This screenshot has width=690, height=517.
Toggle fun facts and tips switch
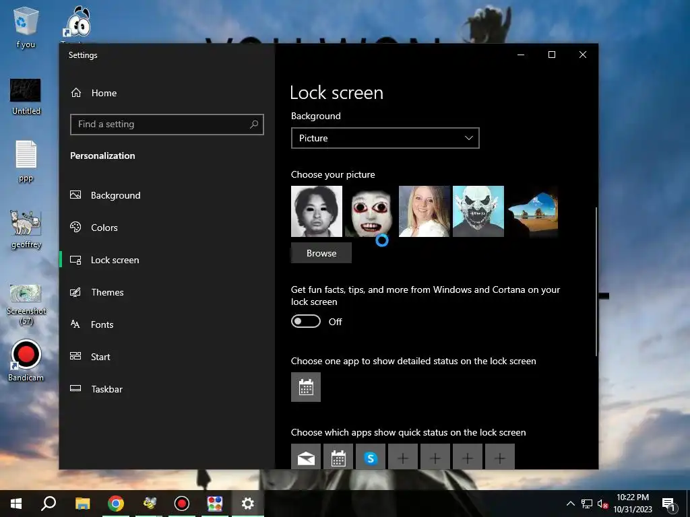[x=306, y=321]
